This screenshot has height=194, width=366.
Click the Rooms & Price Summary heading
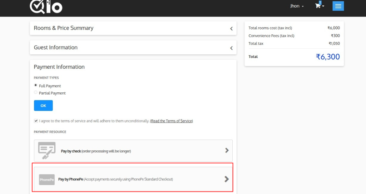64,28
